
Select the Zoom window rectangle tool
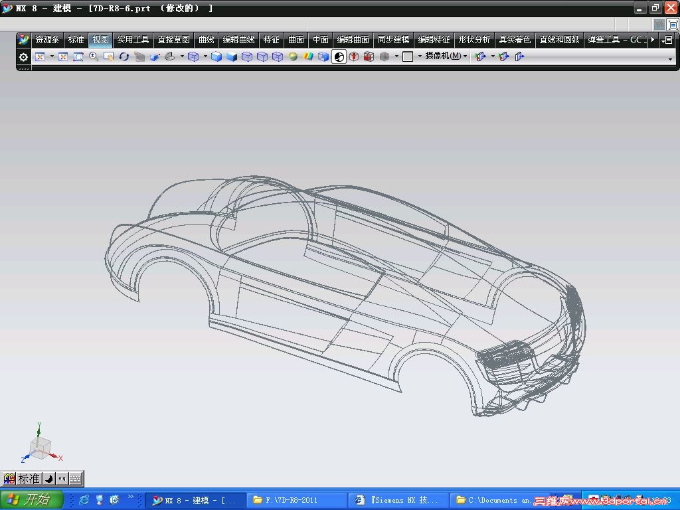[x=78, y=56]
